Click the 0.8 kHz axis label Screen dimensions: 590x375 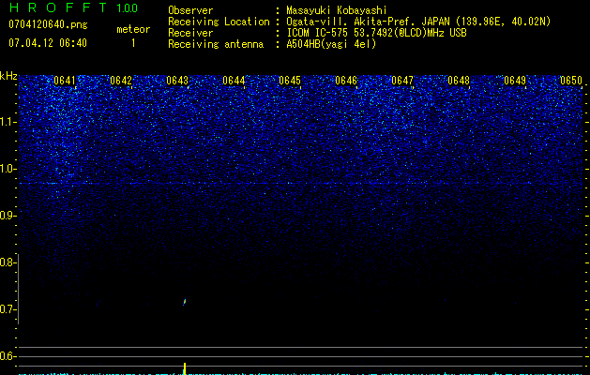[x=7, y=262]
